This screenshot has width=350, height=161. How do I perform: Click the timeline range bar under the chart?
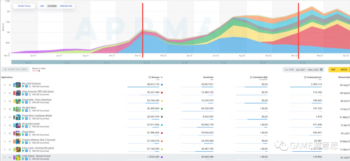(175, 62)
